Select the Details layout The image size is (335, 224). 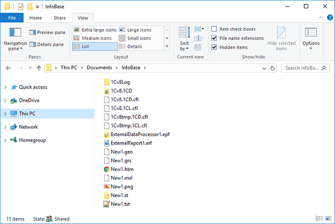point(130,46)
